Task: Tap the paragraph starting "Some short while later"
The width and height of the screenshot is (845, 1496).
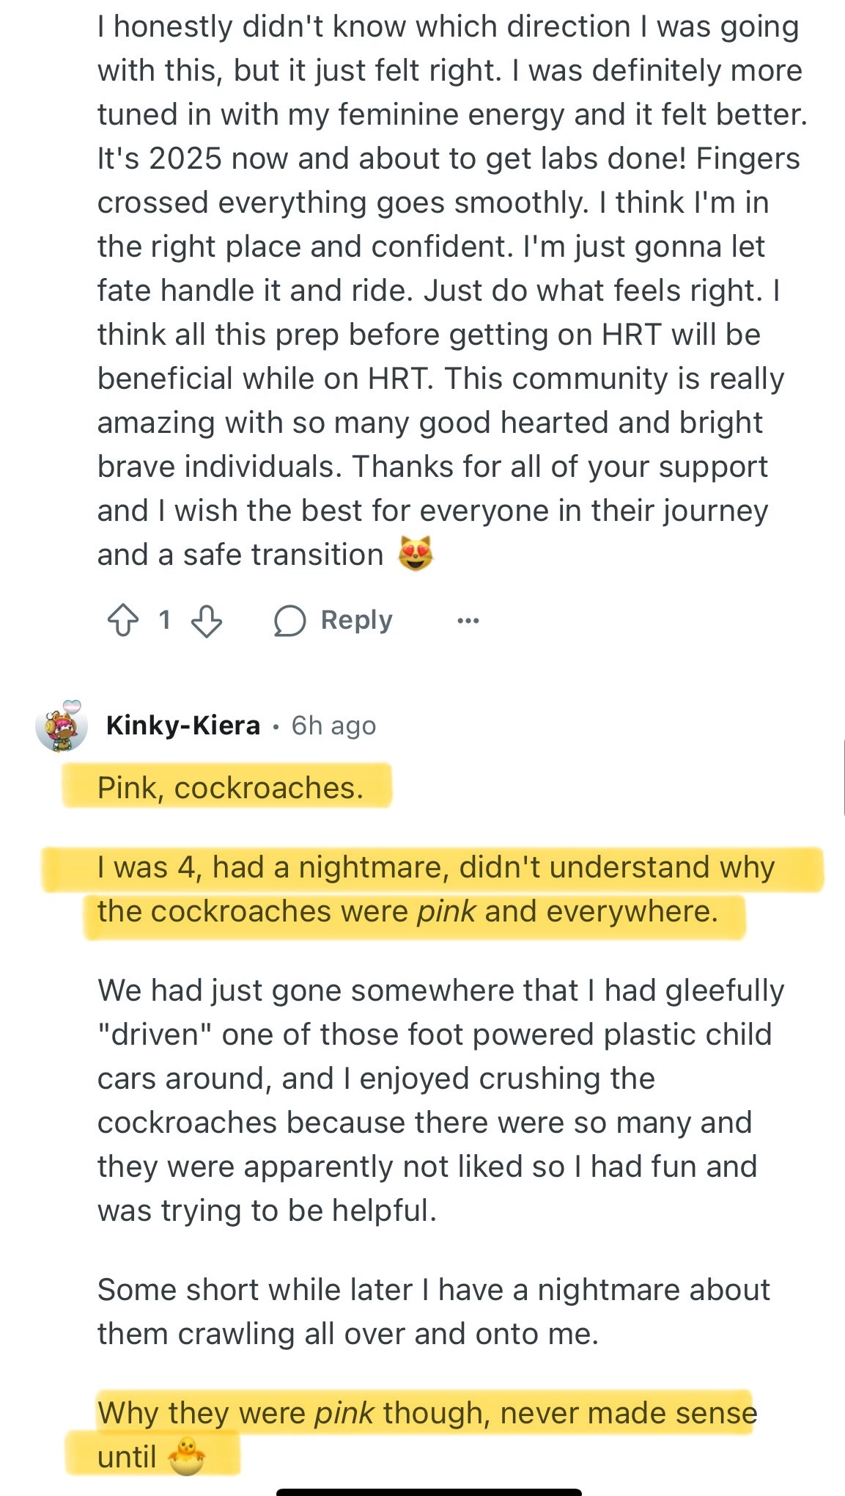Action: [432, 1311]
